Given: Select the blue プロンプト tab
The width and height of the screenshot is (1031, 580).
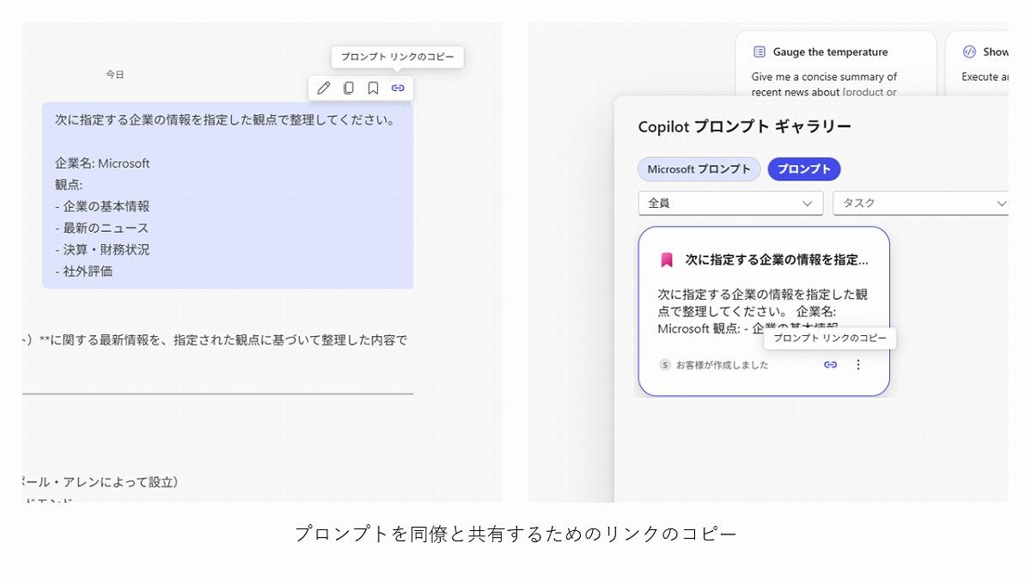Looking at the screenshot, I should click(x=803, y=169).
